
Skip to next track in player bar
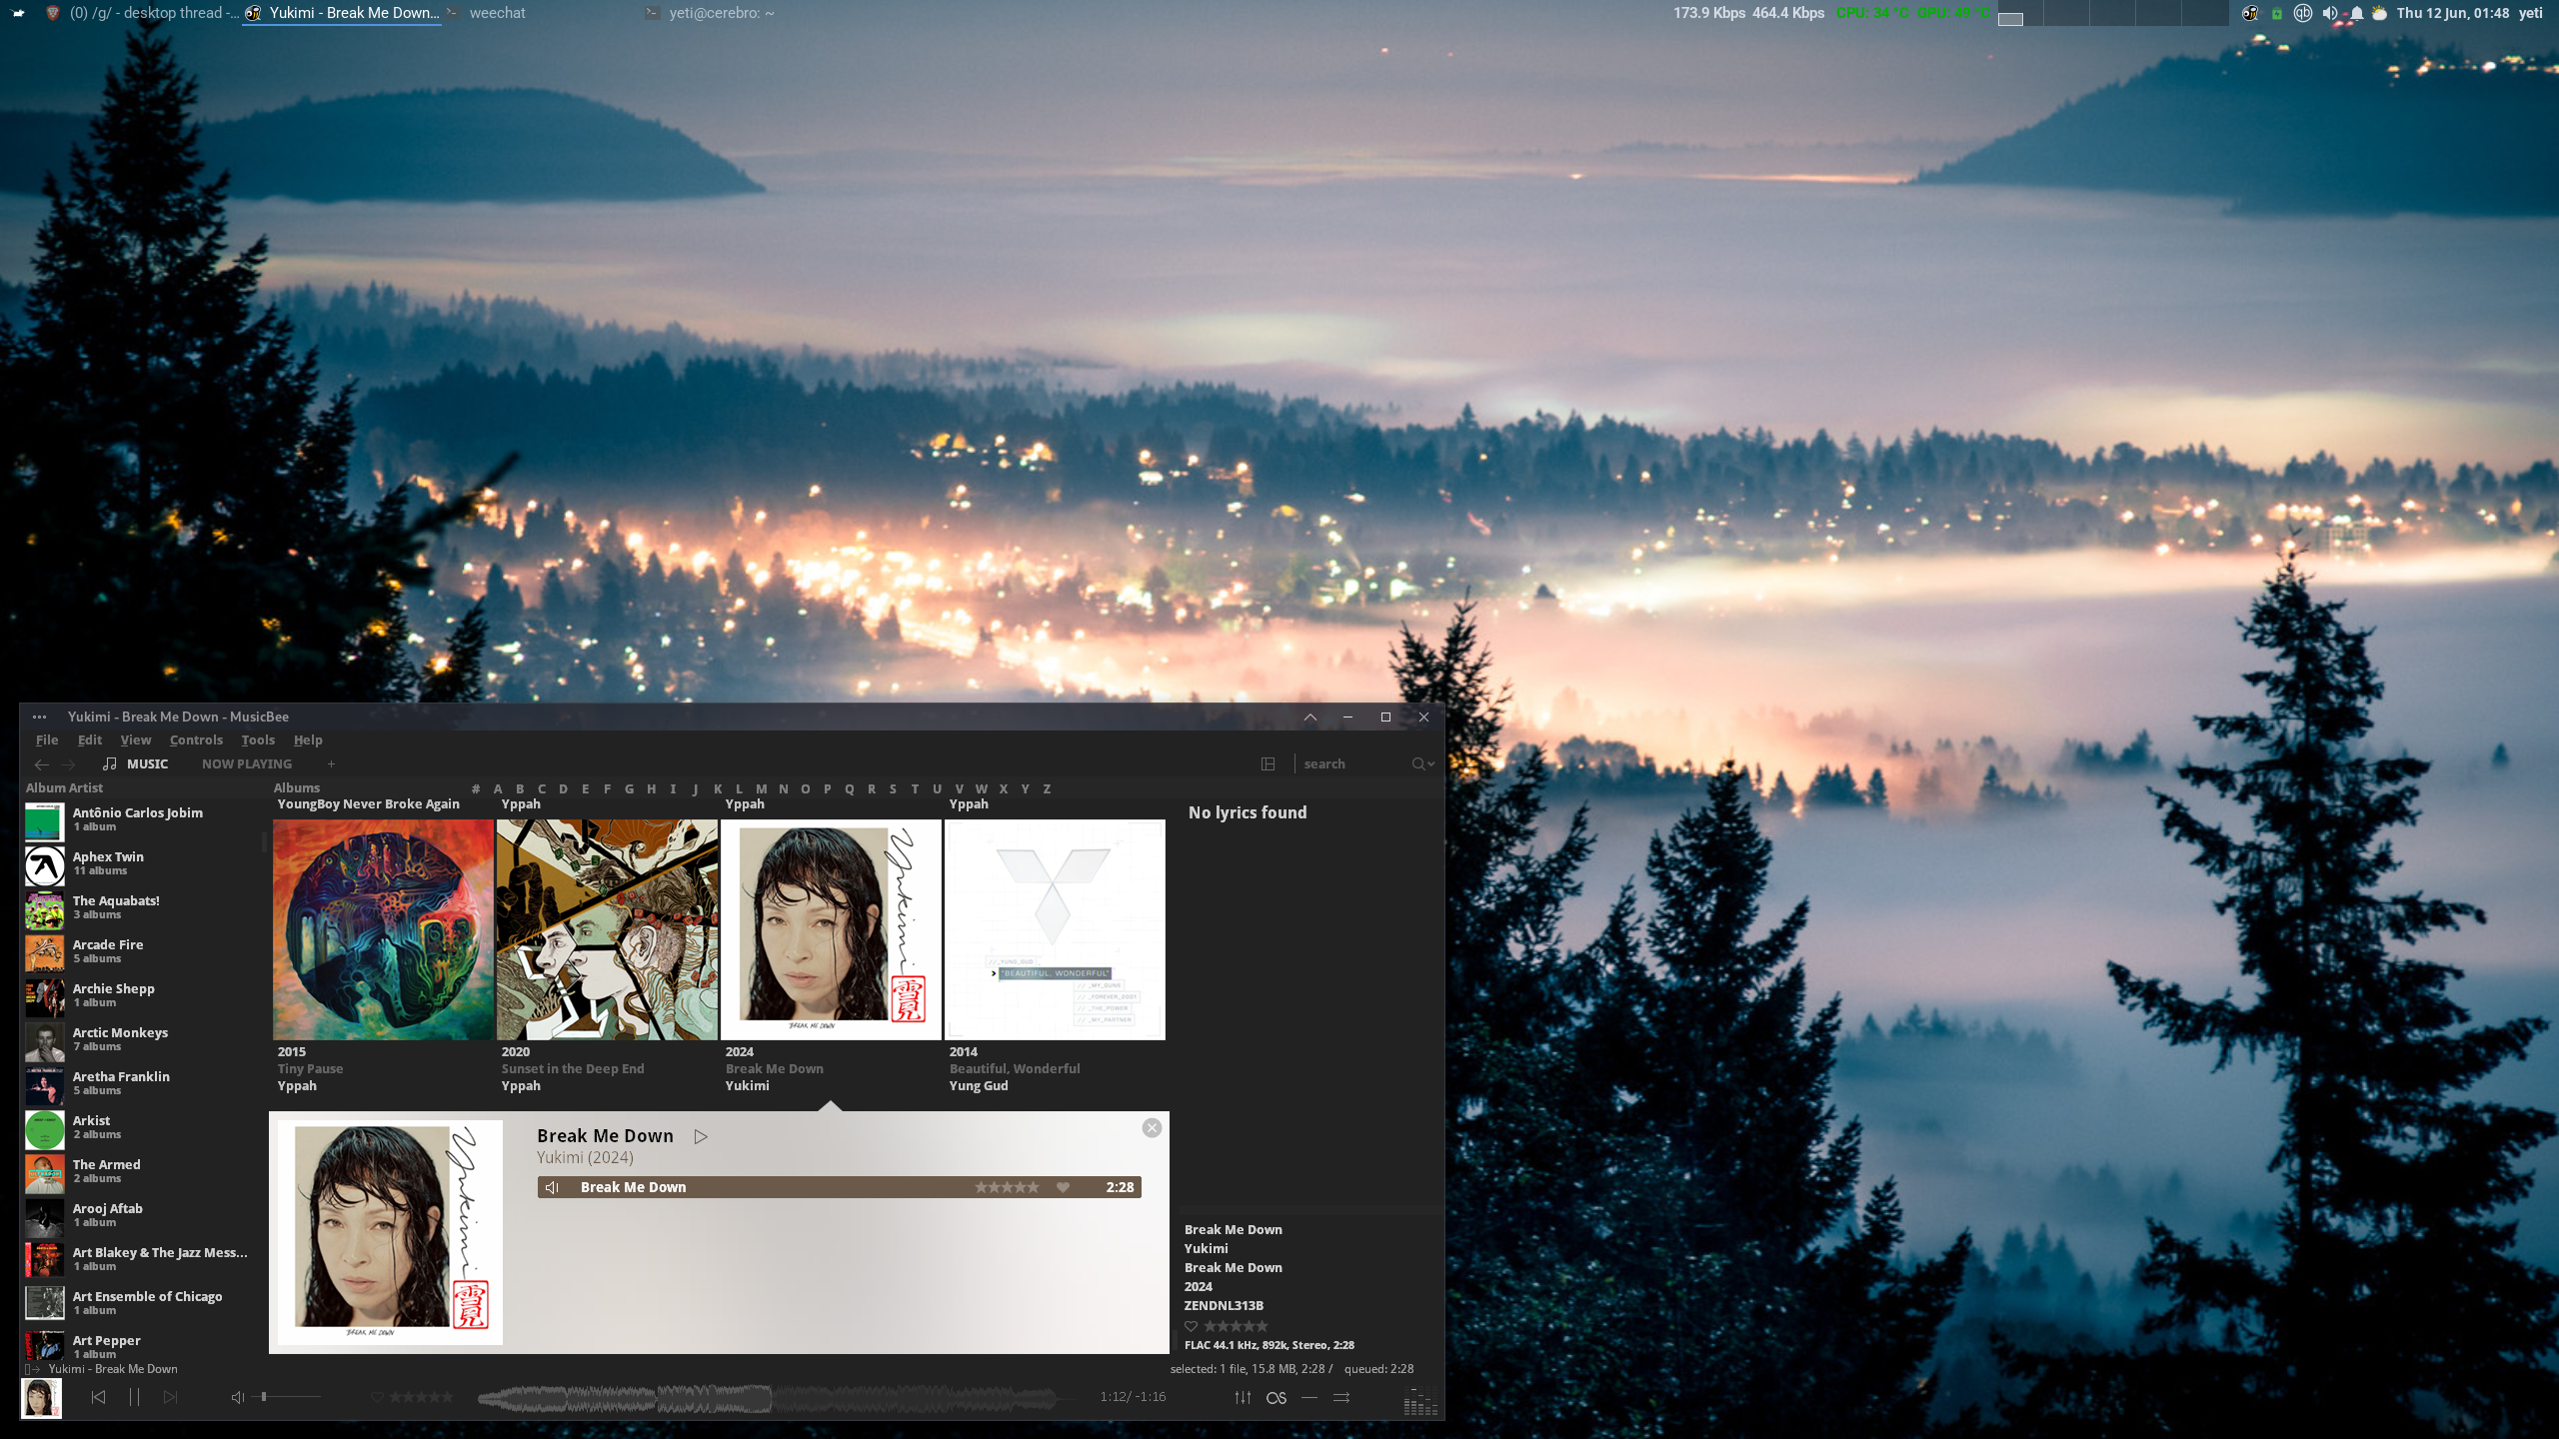(171, 1397)
